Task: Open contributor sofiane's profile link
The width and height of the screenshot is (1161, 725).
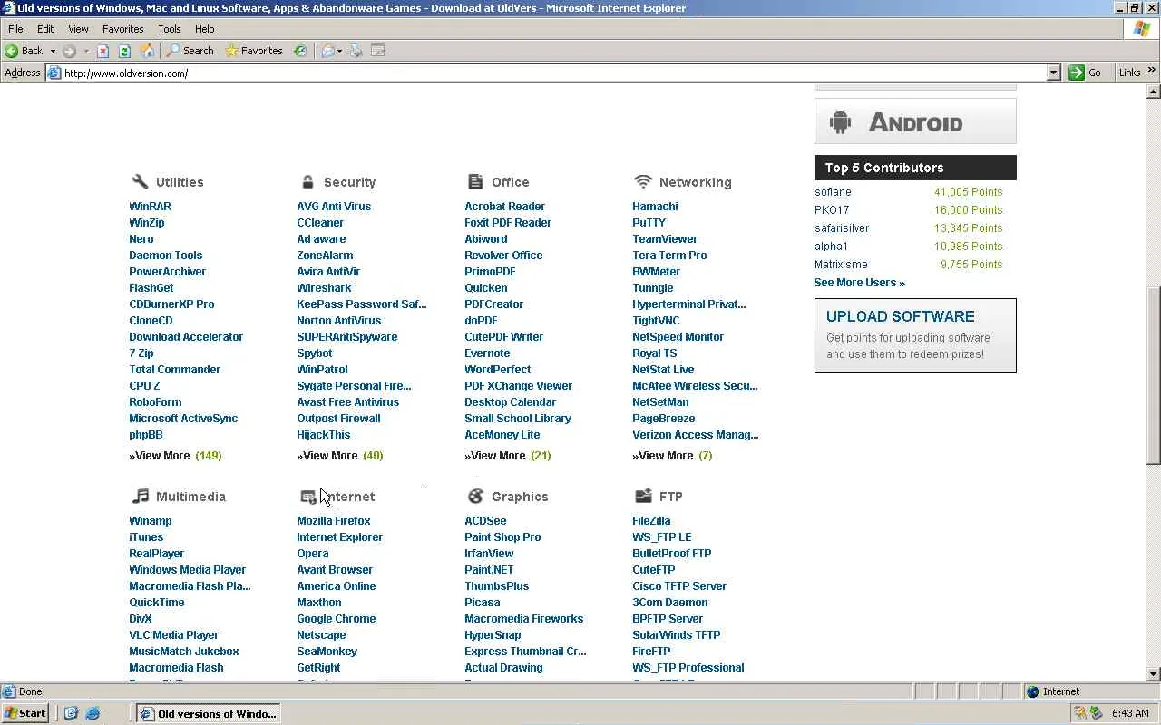Action: [x=833, y=191]
